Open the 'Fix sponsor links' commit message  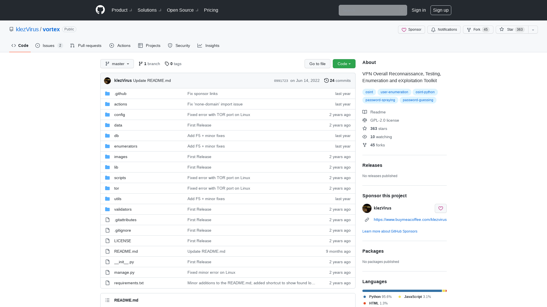point(203,94)
